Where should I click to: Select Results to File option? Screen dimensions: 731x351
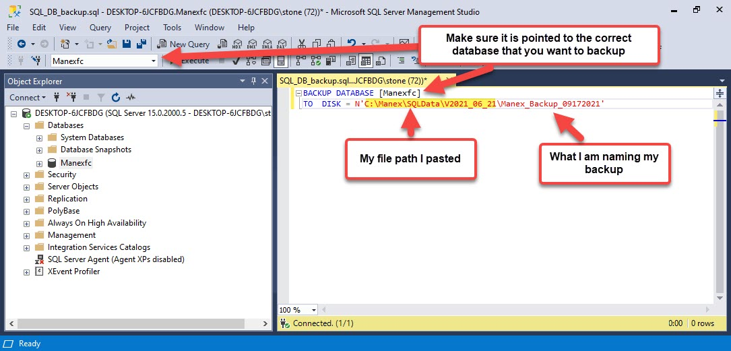(381, 61)
